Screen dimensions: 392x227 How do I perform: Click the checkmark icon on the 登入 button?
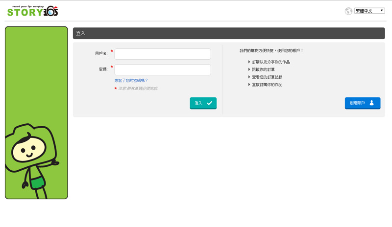pos(210,103)
